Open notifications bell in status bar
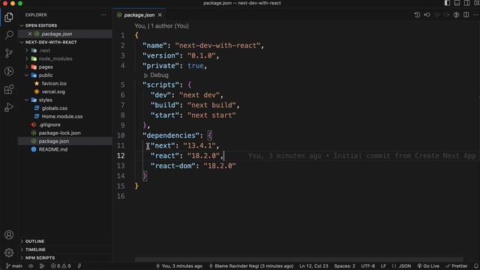This screenshot has height=270, width=480. [476, 266]
